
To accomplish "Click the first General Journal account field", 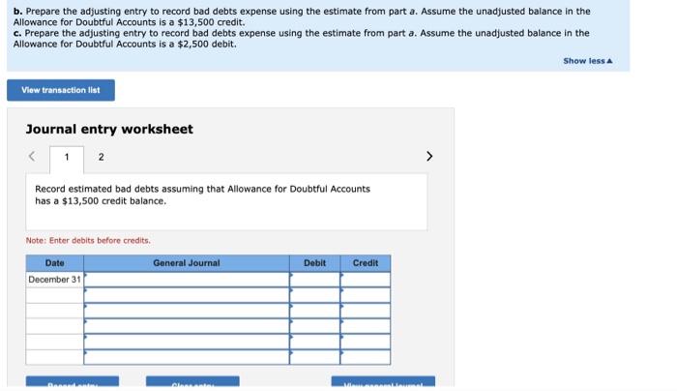I will 187,280.
